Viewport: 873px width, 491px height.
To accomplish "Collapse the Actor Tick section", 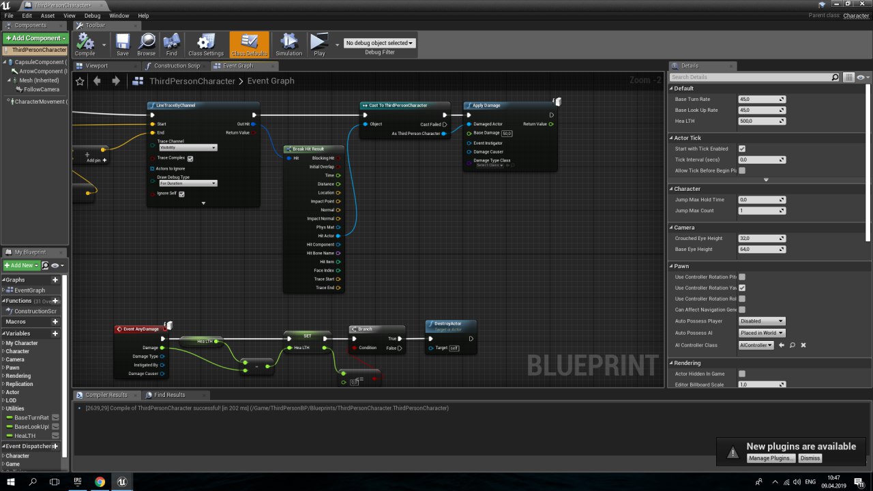I will (x=671, y=138).
